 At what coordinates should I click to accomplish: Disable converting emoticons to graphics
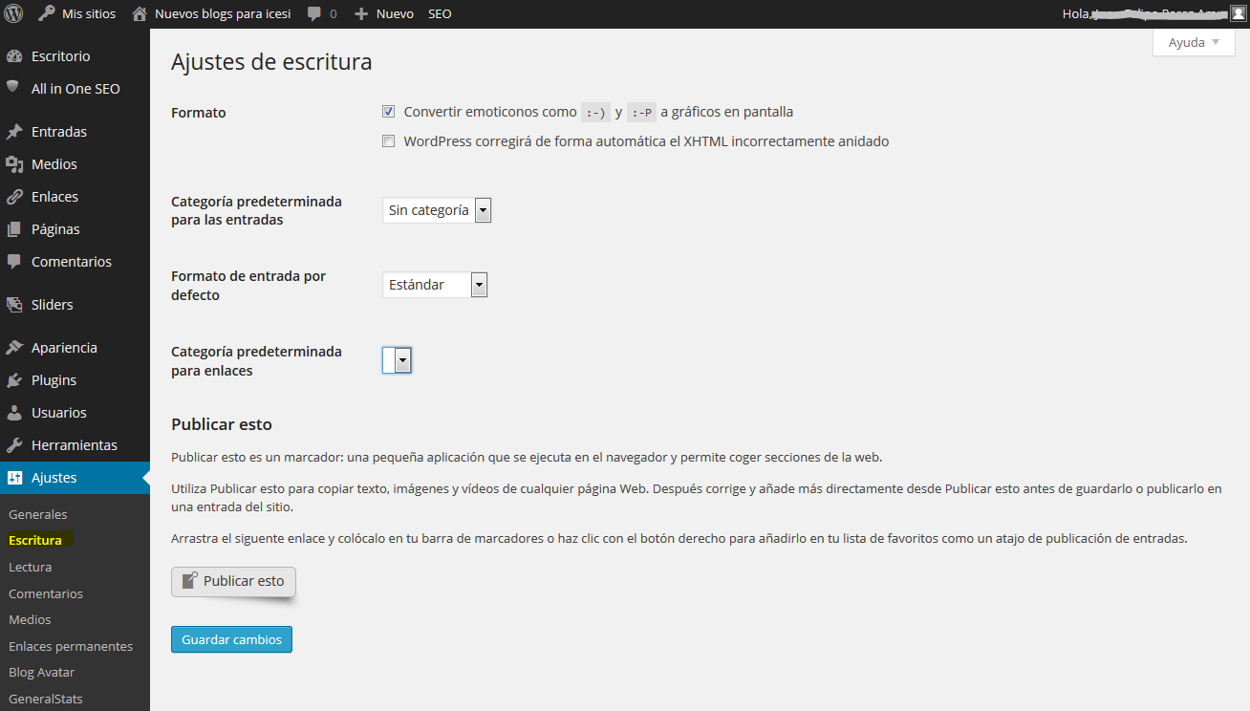point(389,112)
